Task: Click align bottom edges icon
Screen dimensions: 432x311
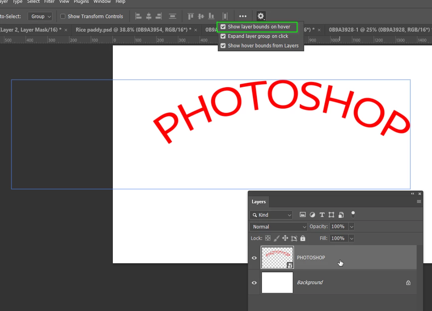Action: click(x=211, y=16)
